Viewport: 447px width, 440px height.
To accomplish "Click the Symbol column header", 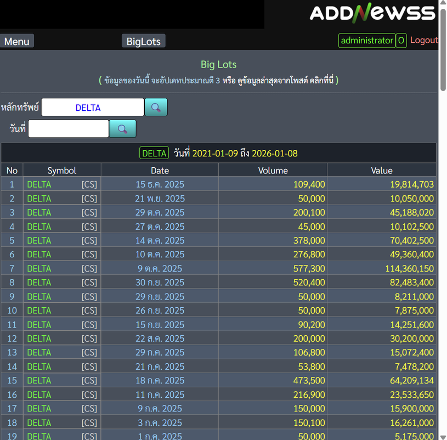I will point(61,171).
